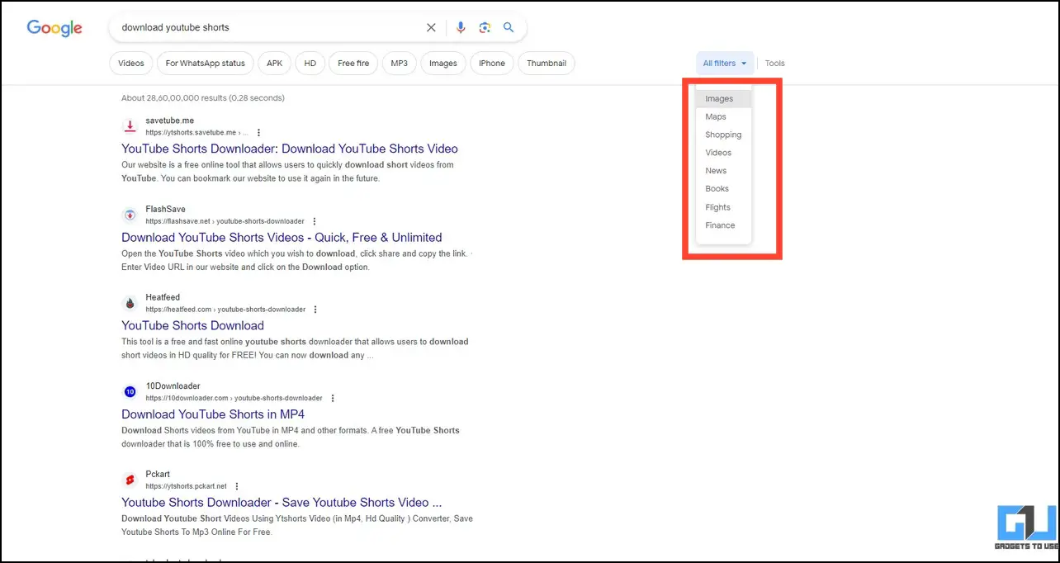The image size is (1060, 563).
Task: Click the '10Downloader' site name
Action: [173, 386]
